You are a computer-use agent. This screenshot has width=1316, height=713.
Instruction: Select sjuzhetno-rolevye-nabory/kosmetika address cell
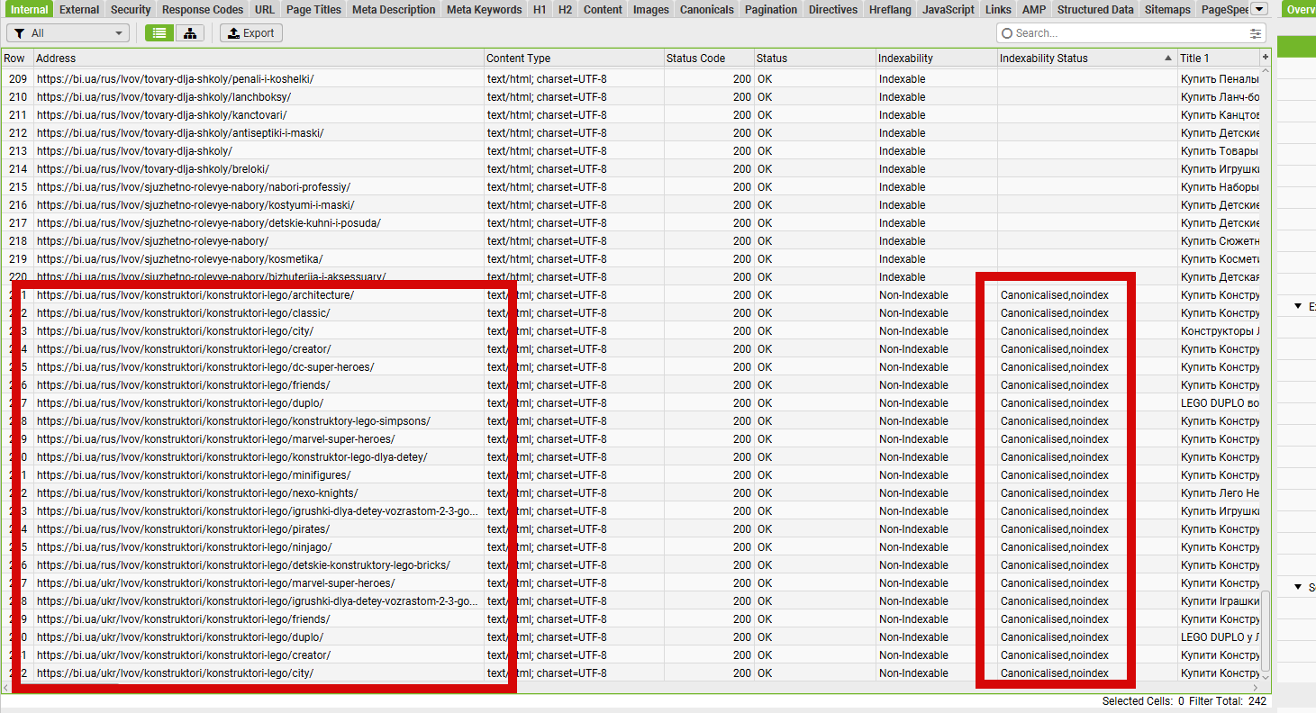259,259
